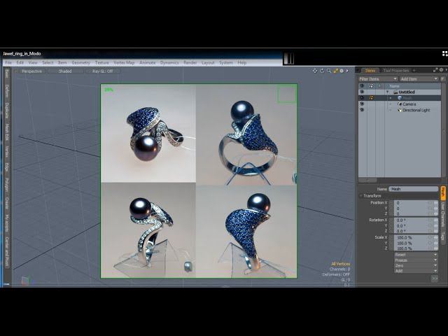
Task: Select the viewport pan/move icon
Action: pyautogui.click(x=314, y=71)
